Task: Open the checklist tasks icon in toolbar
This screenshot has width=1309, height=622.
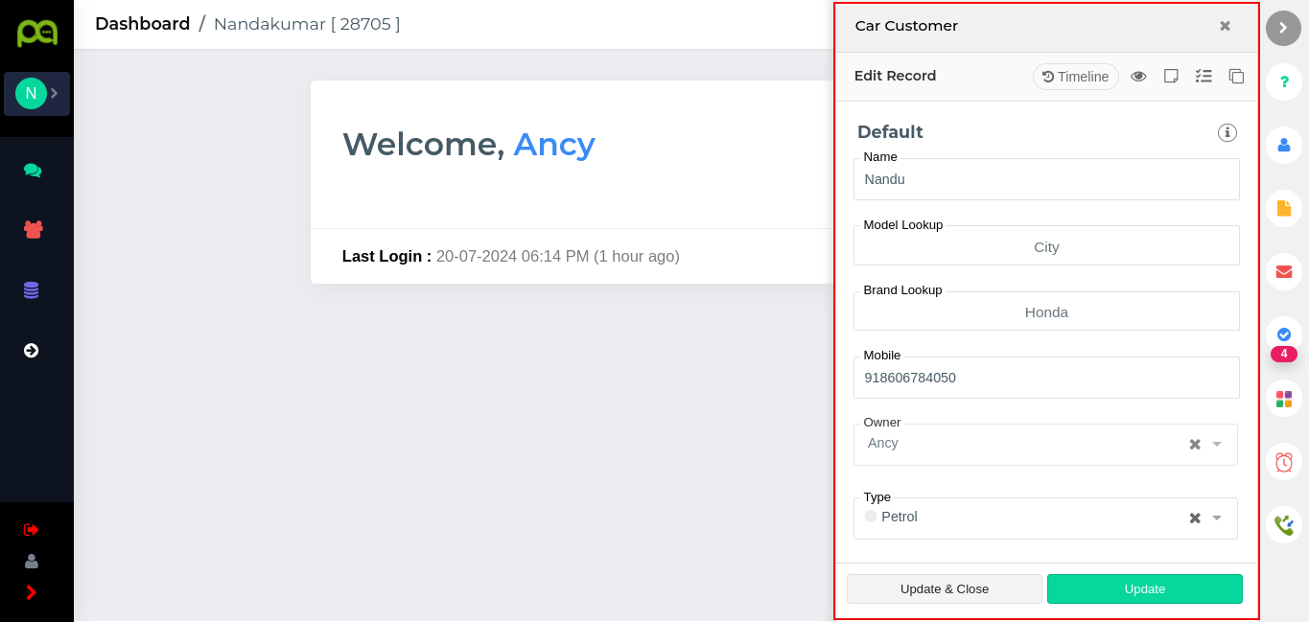Action: (x=1204, y=77)
